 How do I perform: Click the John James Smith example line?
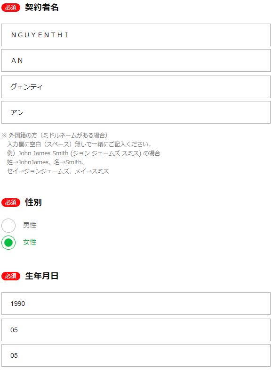click(x=83, y=153)
